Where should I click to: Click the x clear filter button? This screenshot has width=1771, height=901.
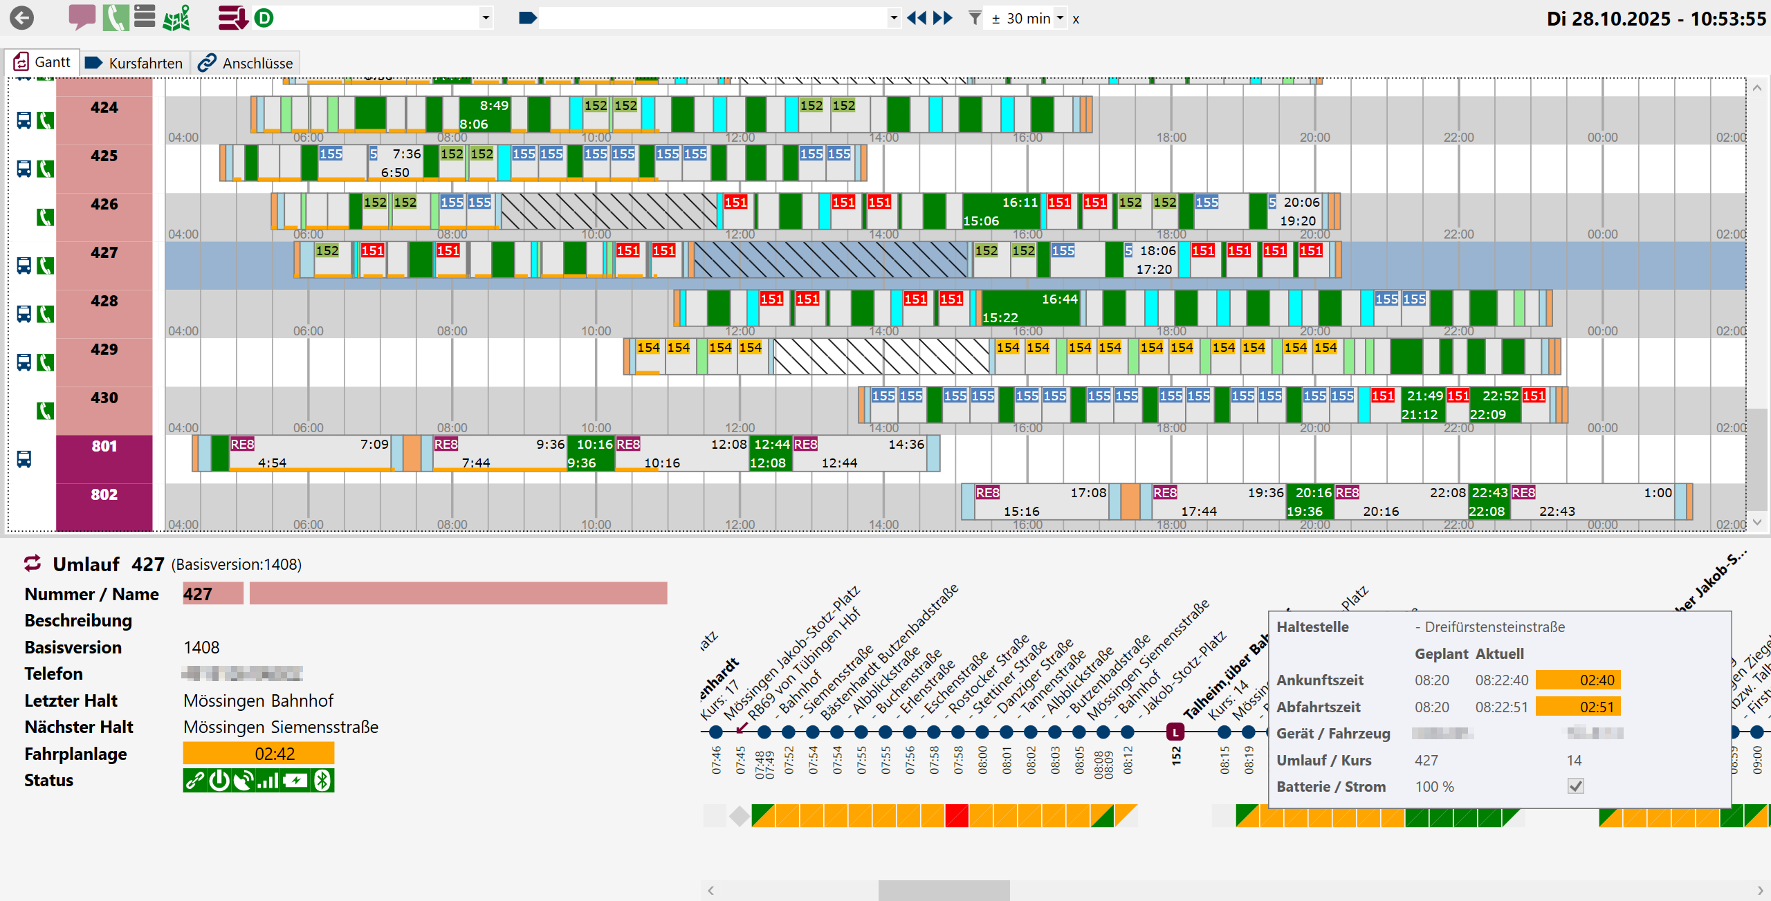pyautogui.click(x=1076, y=19)
